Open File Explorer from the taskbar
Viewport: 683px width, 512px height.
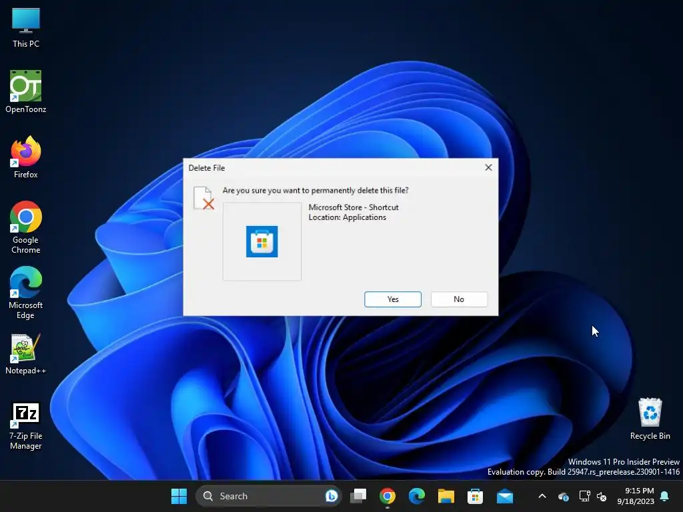tap(446, 496)
